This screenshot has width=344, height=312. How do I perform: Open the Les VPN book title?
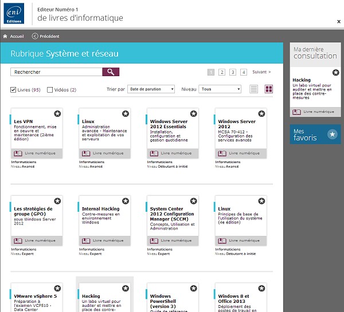pos(24,121)
